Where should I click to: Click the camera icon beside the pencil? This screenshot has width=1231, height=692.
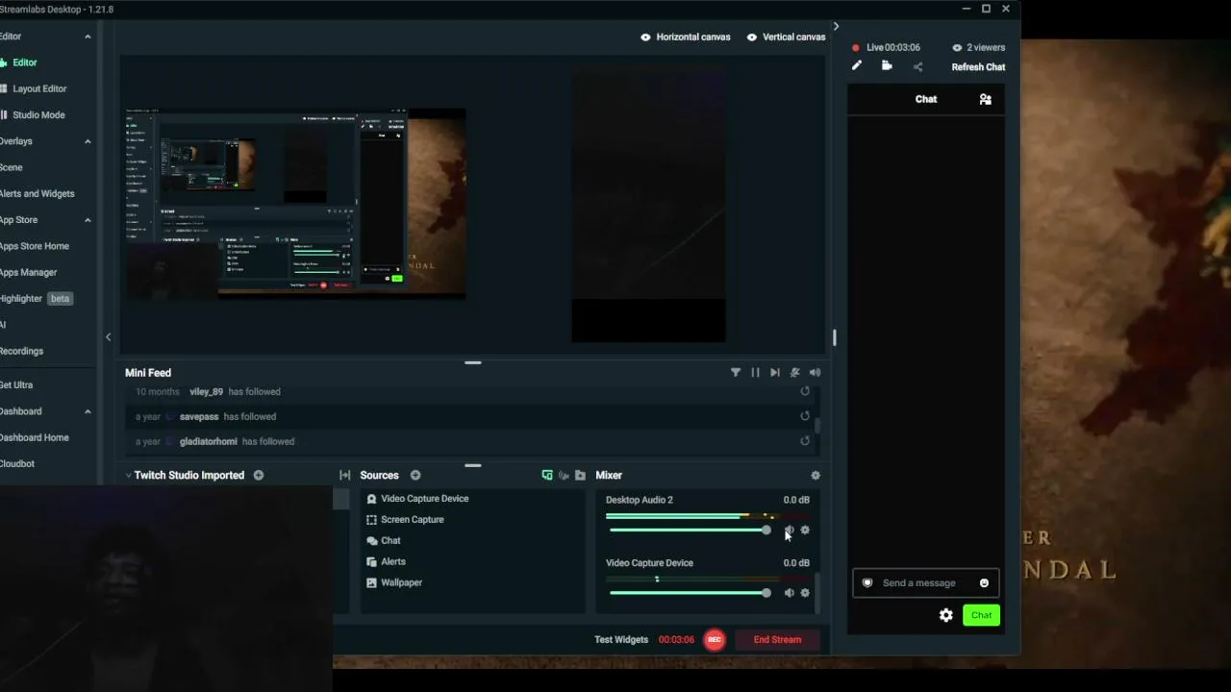(x=887, y=66)
